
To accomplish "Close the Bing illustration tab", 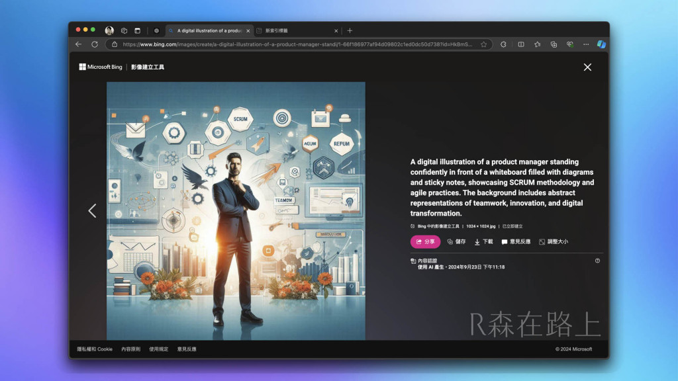I will (x=248, y=30).
